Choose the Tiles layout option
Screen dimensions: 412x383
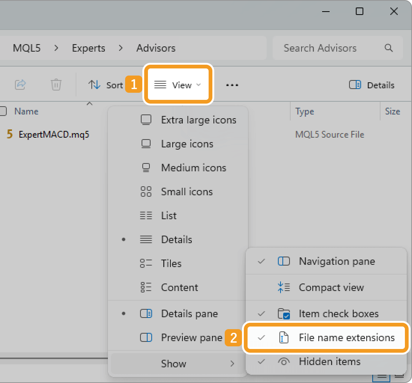(x=171, y=264)
